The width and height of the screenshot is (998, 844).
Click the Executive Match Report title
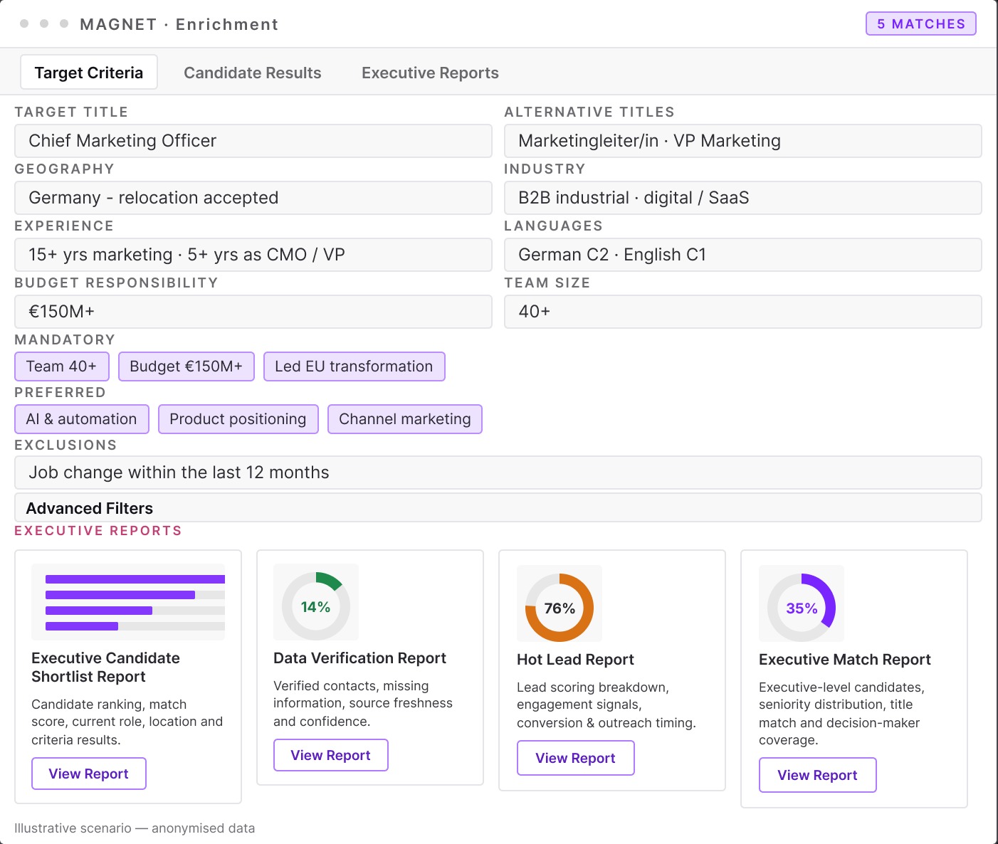[x=845, y=660]
